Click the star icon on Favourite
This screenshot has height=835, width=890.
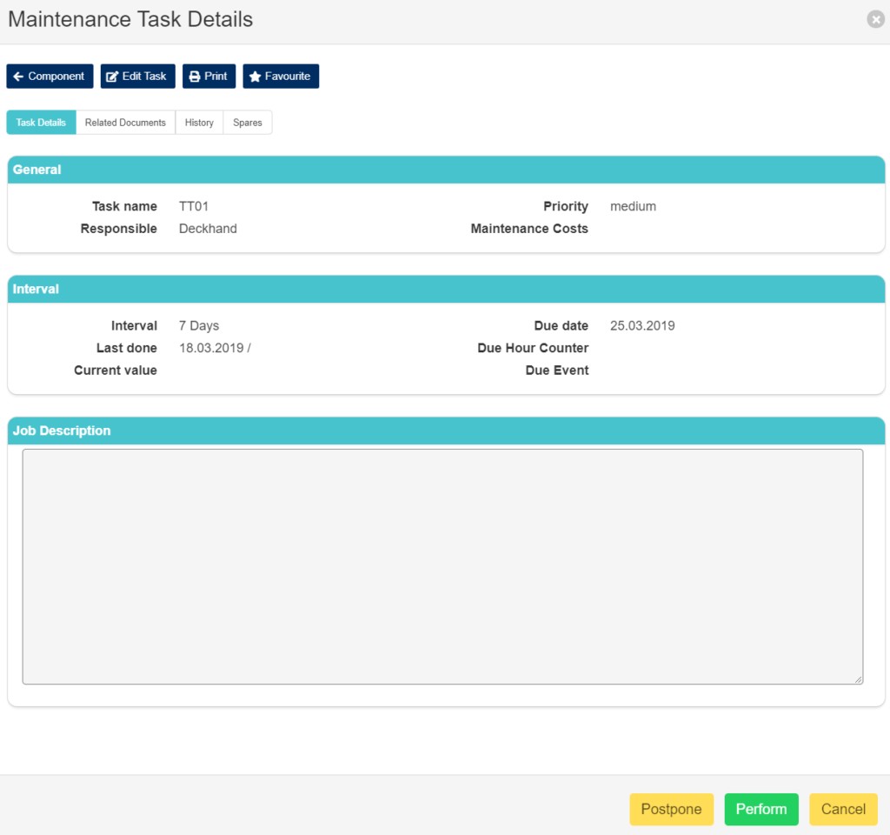click(x=256, y=77)
